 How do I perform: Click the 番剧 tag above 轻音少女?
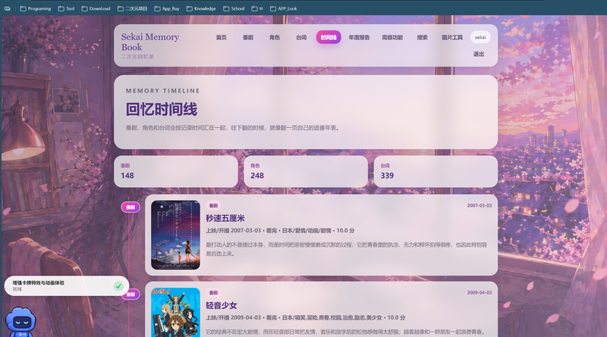[x=213, y=293]
